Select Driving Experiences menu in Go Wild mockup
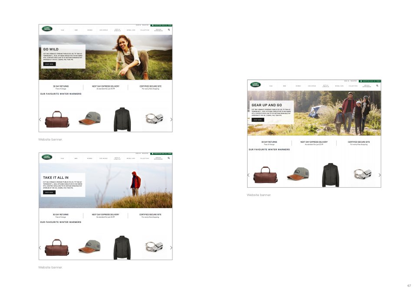417x294 pixels. (159, 30)
